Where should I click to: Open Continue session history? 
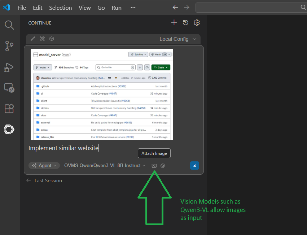(185, 23)
